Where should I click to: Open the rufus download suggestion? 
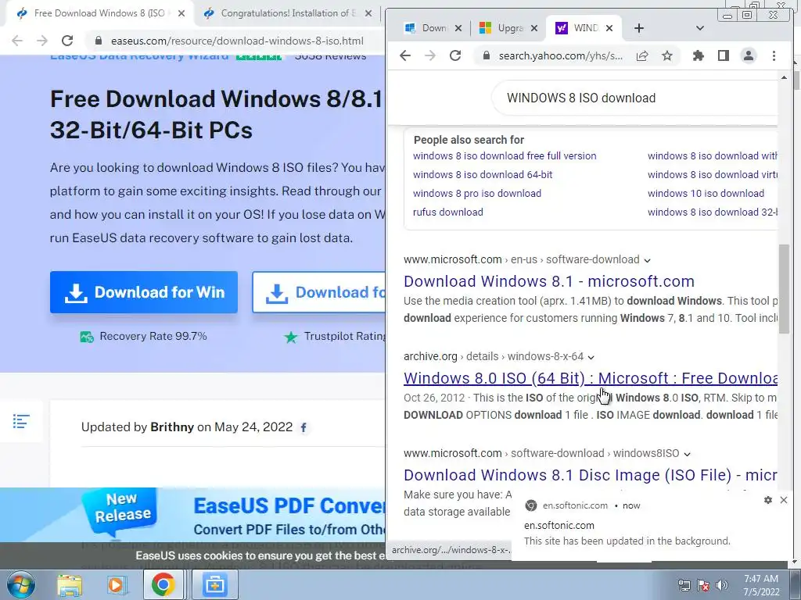[x=448, y=212]
